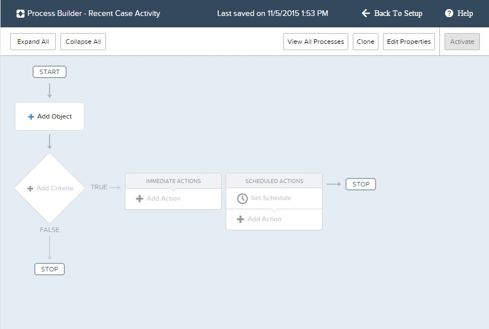Viewport: 489px width, 329px height.
Task: Select the START node
Action: click(x=50, y=72)
